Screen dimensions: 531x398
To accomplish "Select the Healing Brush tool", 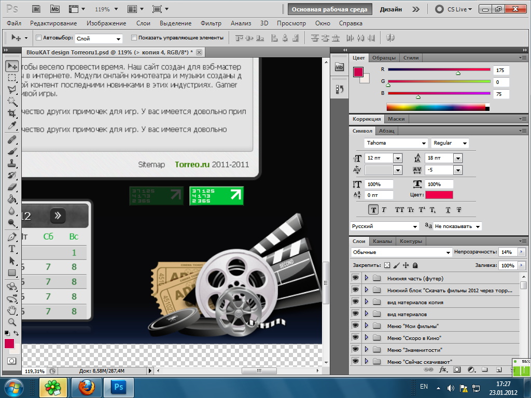I will (12, 139).
